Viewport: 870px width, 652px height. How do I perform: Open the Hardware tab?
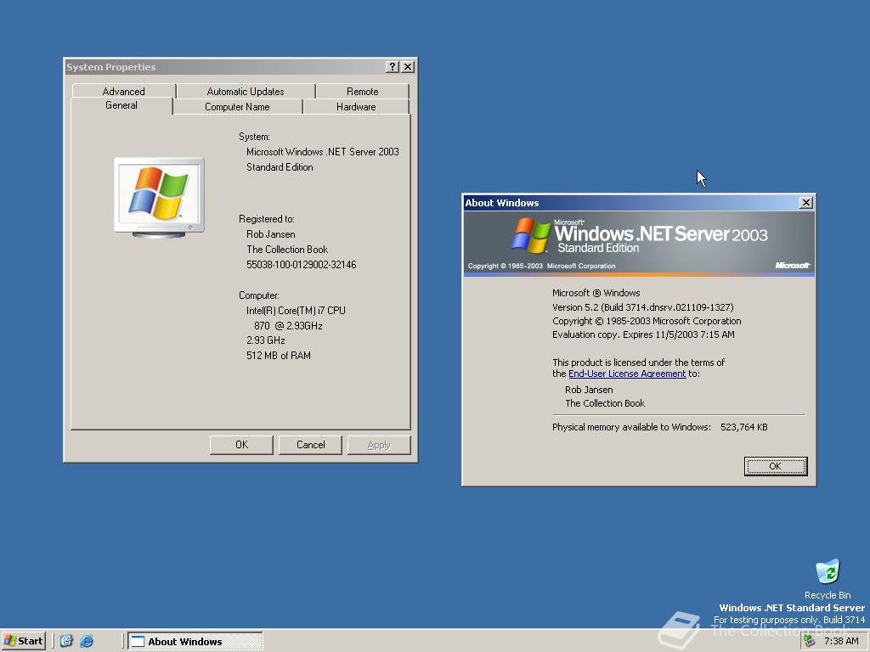click(356, 107)
